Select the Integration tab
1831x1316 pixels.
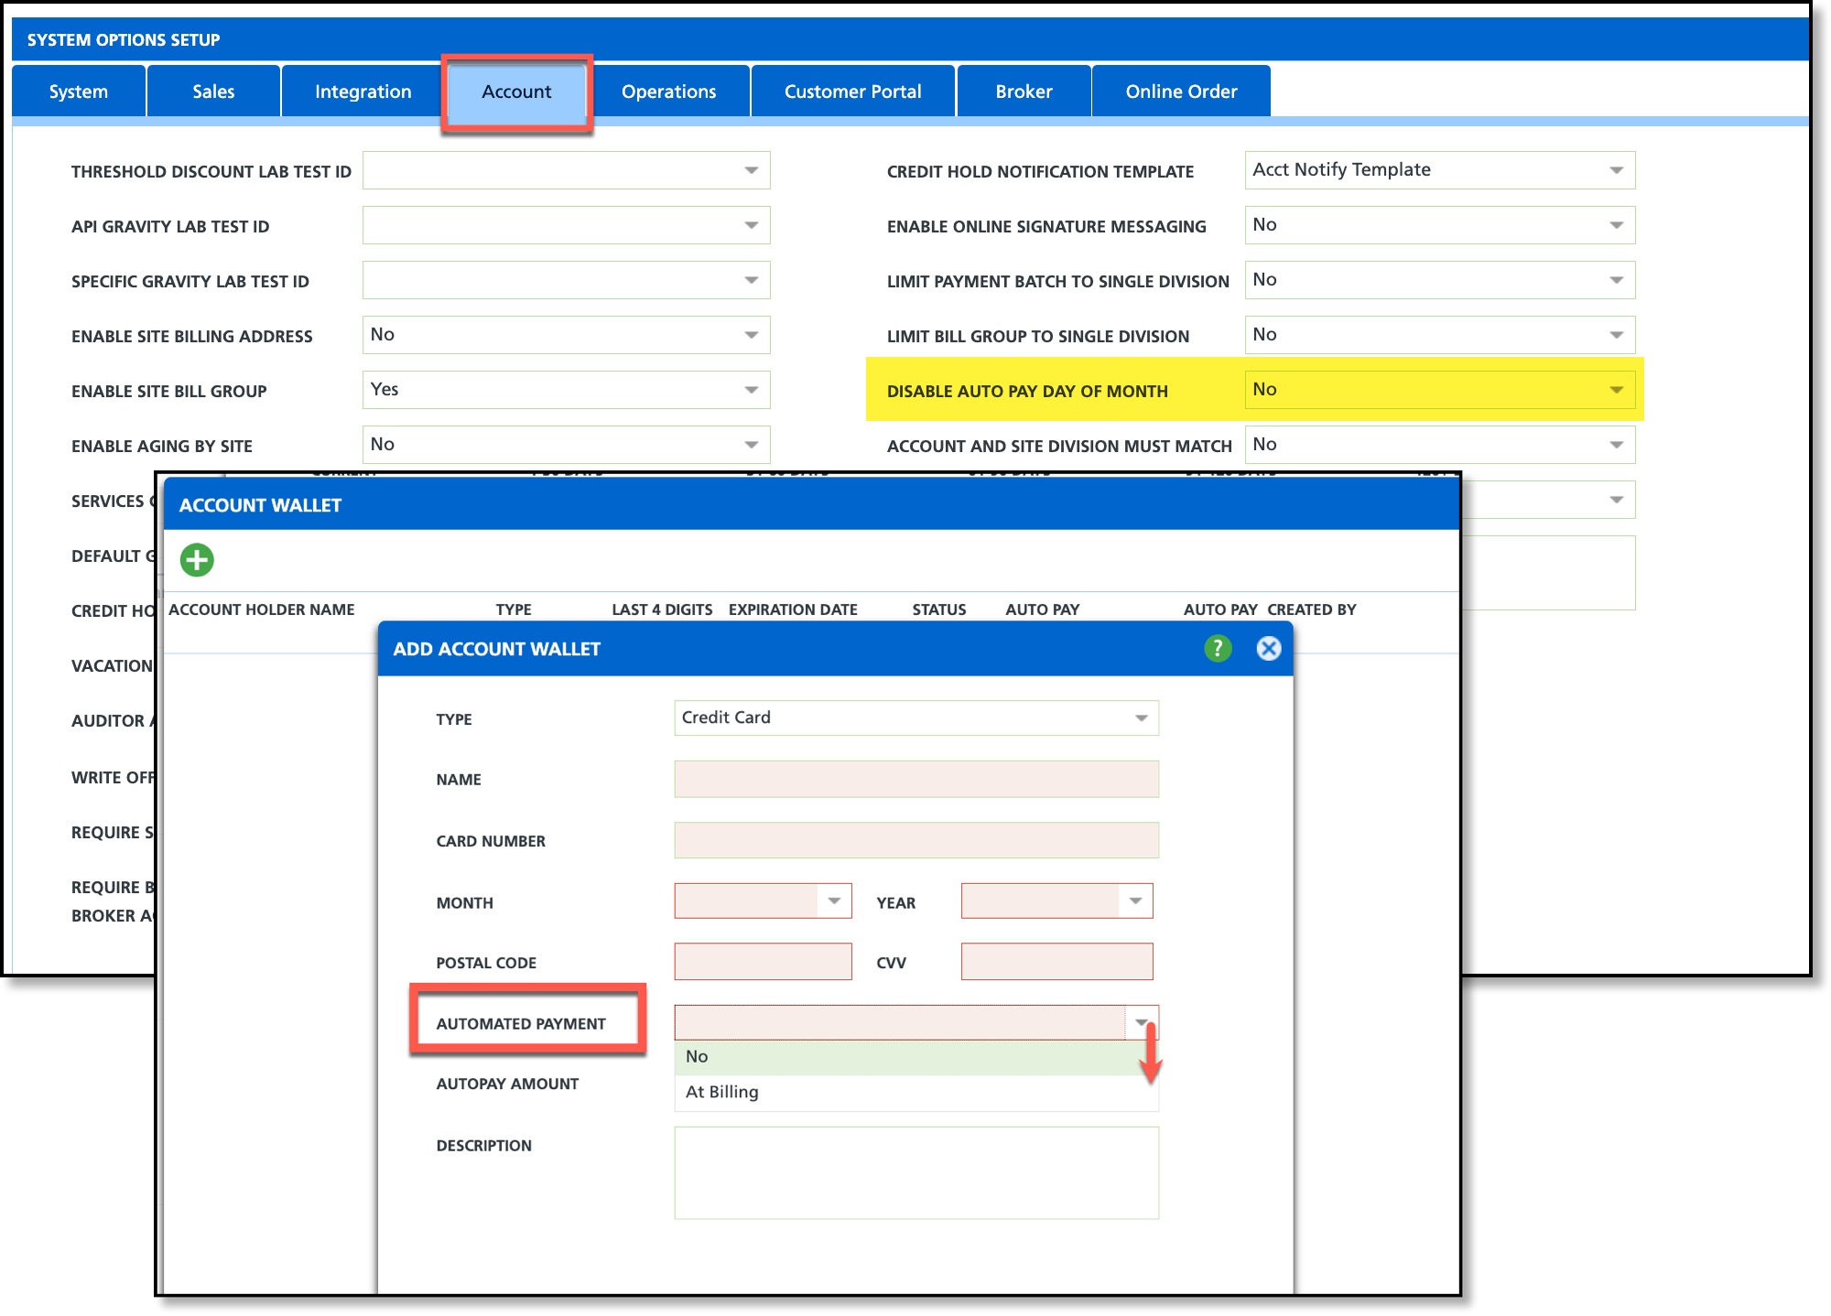click(x=363, y=92)
